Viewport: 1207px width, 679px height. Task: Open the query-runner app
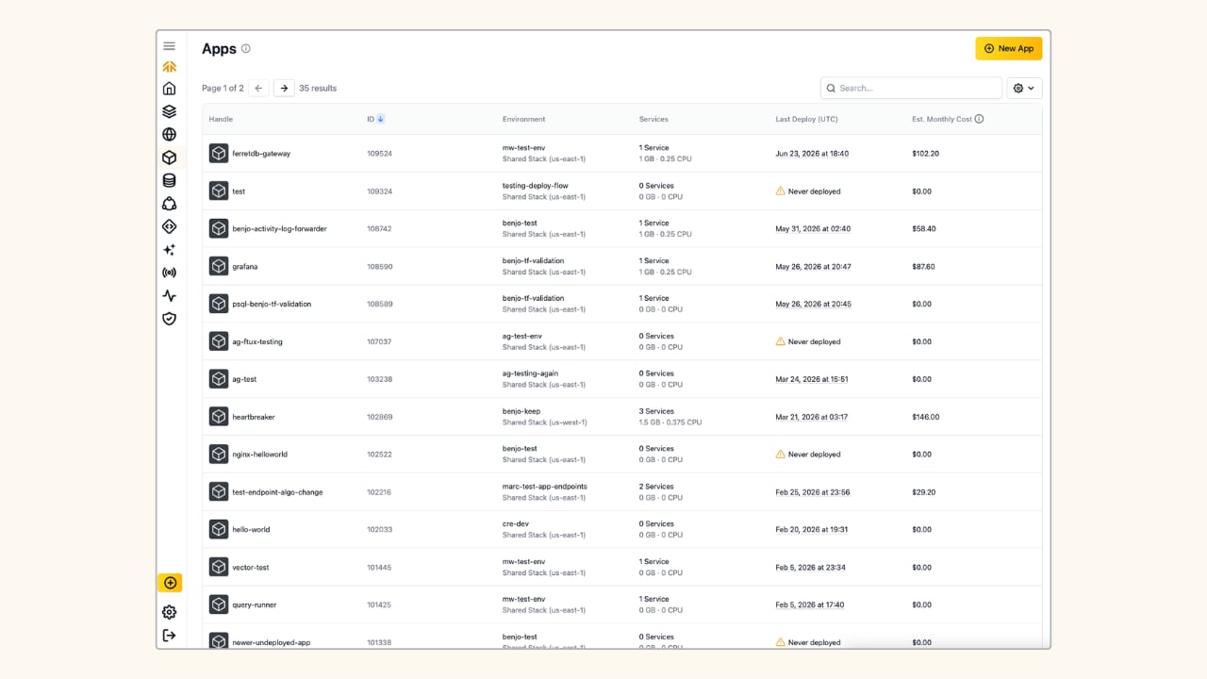pyautogui.click(x=255, y=604)
